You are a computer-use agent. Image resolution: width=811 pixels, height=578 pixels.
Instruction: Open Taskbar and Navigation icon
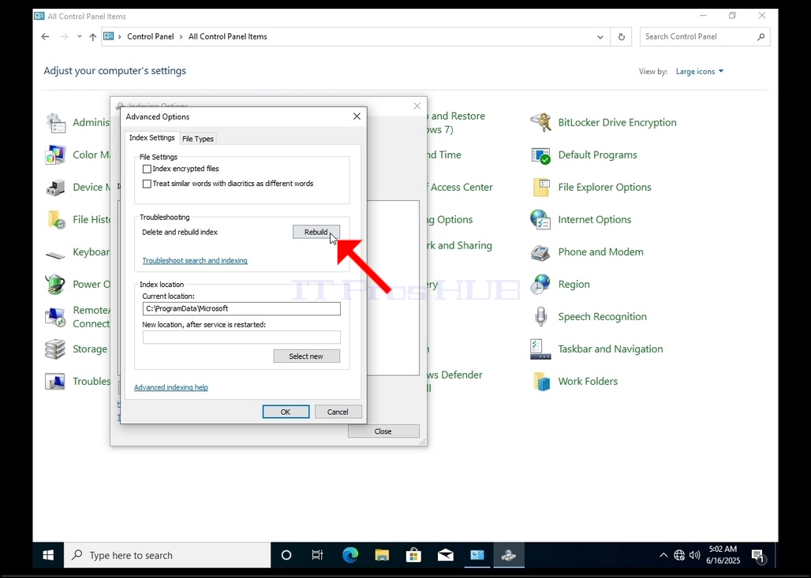[540, 349]
